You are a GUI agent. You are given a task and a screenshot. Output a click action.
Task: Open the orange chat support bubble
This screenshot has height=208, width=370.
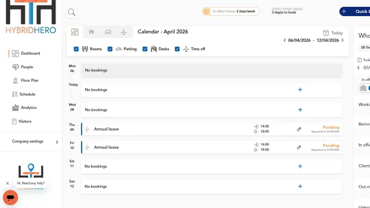point(10,198)
